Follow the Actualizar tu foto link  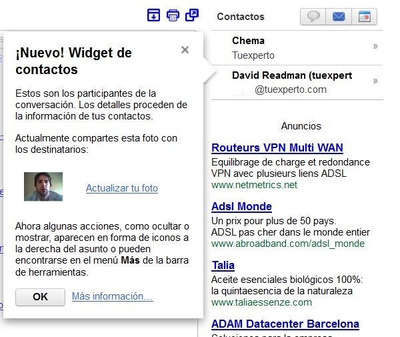tap(122, 188)
